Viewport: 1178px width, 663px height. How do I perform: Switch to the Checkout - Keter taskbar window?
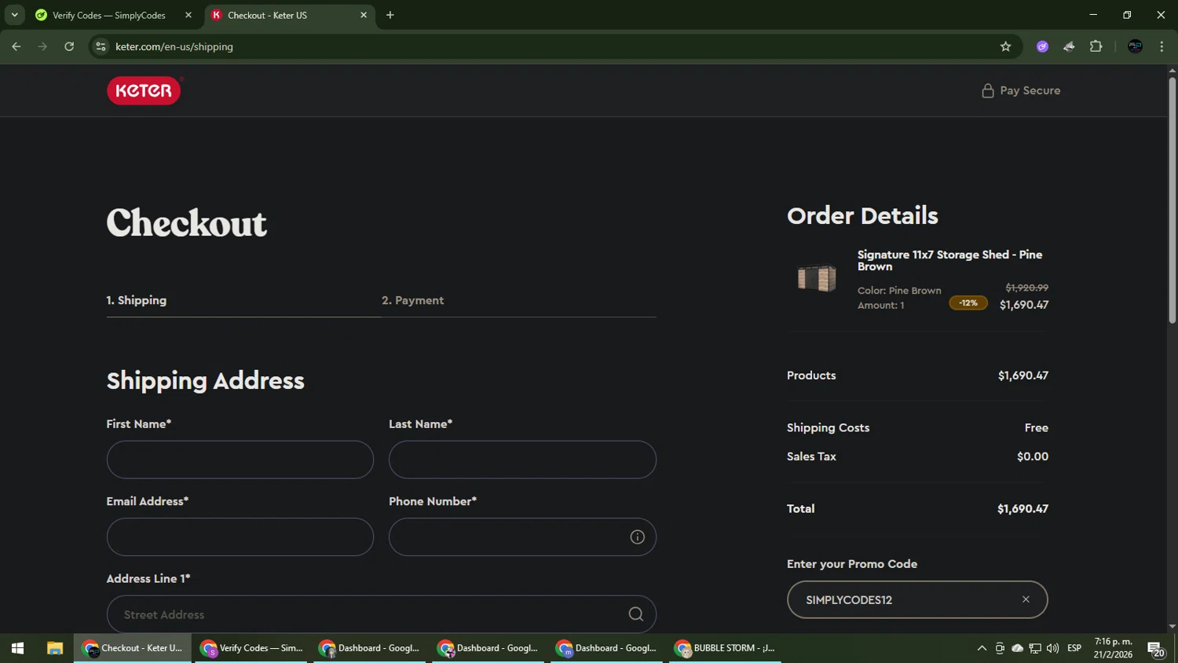tap(132, 648)
